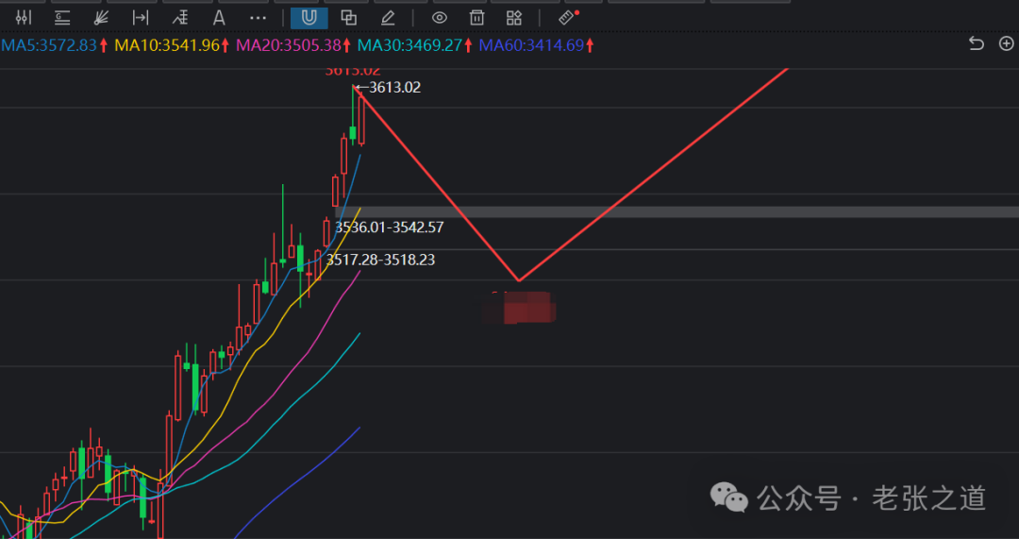Toggle drawings visibility with eye icon
The height and width of the screenshot is (539, 1019).
[x=440, y=18]
